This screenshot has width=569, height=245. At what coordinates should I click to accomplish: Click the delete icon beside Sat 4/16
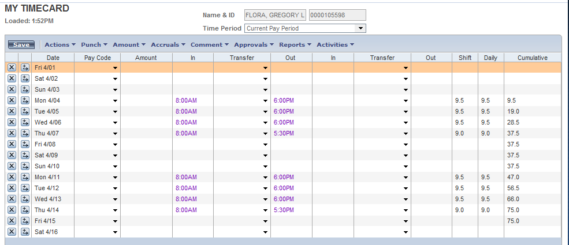12,232
